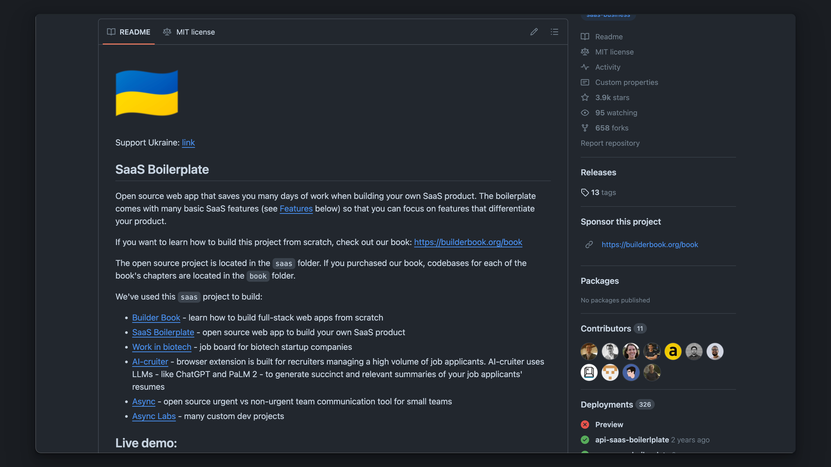Open the sixth contributor avatar in top row
Image resolution: width=831 pixels, height=467 pixels.
coord(694,351)
